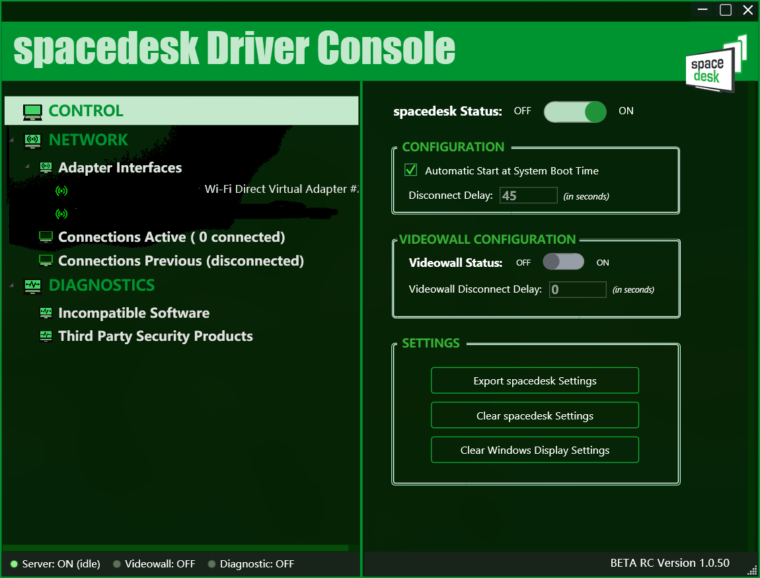The image size is (760, 578).
Task: Click Export spacedesk Settings
Action: pos(535,380)
